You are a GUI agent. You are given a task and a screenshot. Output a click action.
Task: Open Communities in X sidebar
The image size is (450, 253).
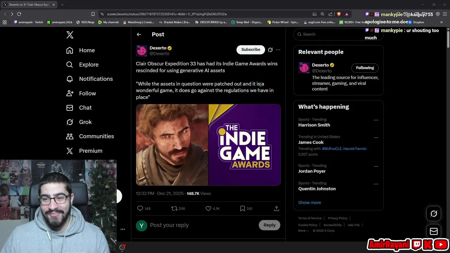tap(90, 136)
